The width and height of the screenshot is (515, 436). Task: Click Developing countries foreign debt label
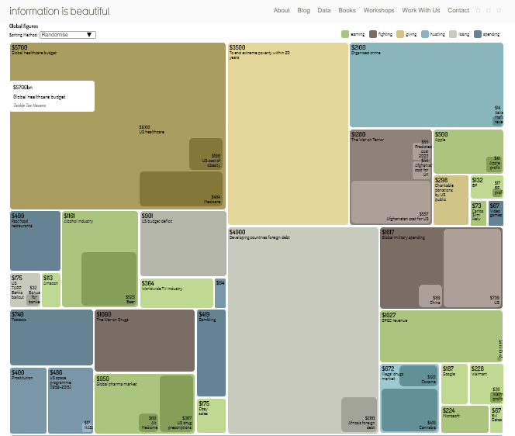(260, 237)
